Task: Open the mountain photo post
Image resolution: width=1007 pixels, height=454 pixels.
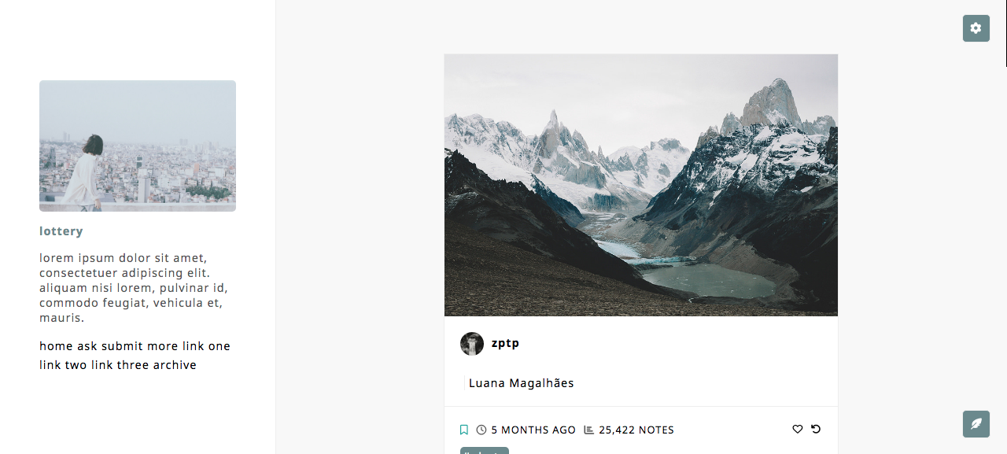Action: pyautogui.click(x=641, y=185)
